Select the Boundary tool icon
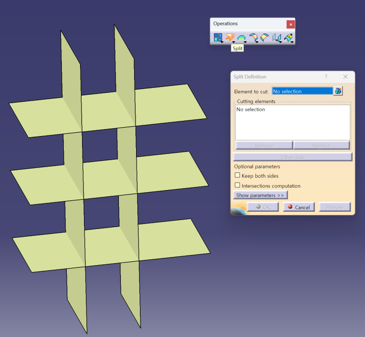 coord(241,37)
